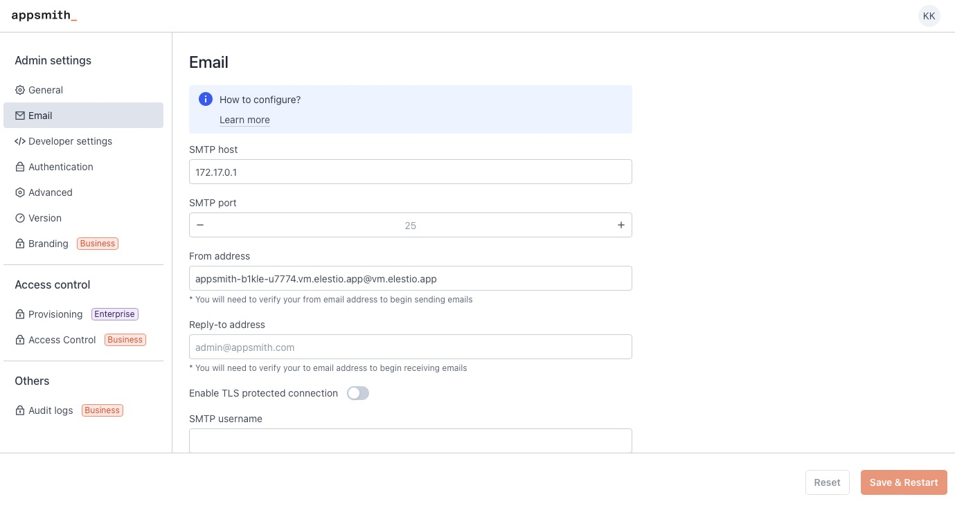Select Email in the Admin settings sidebar
This screenshot has width=955, height=508.
pyautogui.click(x=40, y=116)
